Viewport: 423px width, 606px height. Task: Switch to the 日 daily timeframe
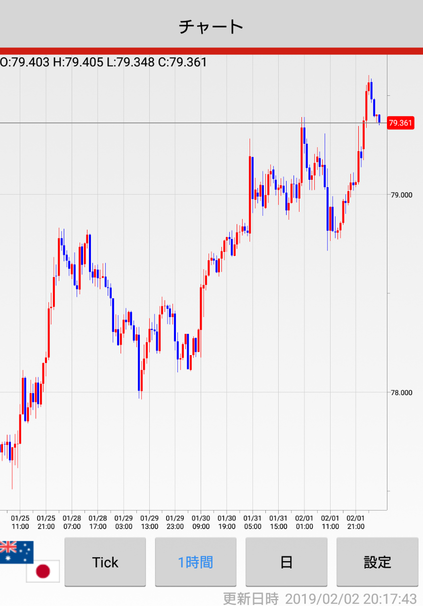point(286,562)
